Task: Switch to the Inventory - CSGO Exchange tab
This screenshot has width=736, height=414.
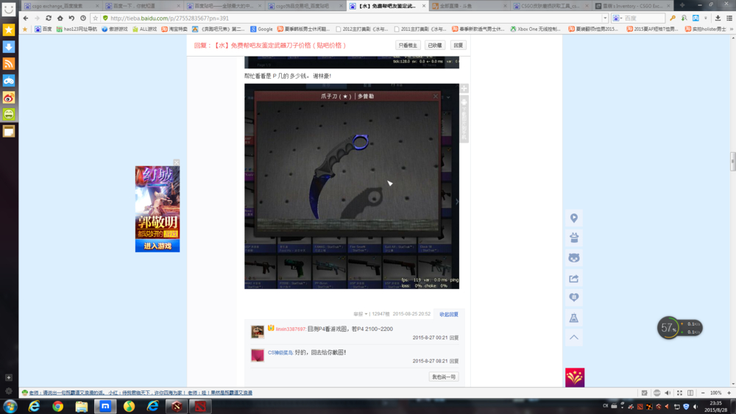Action: click(631, 6)
